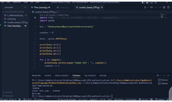Screen dimensions: 172x102
Task: Open the OUTPUT panel tab
Action: pos(48,76)
